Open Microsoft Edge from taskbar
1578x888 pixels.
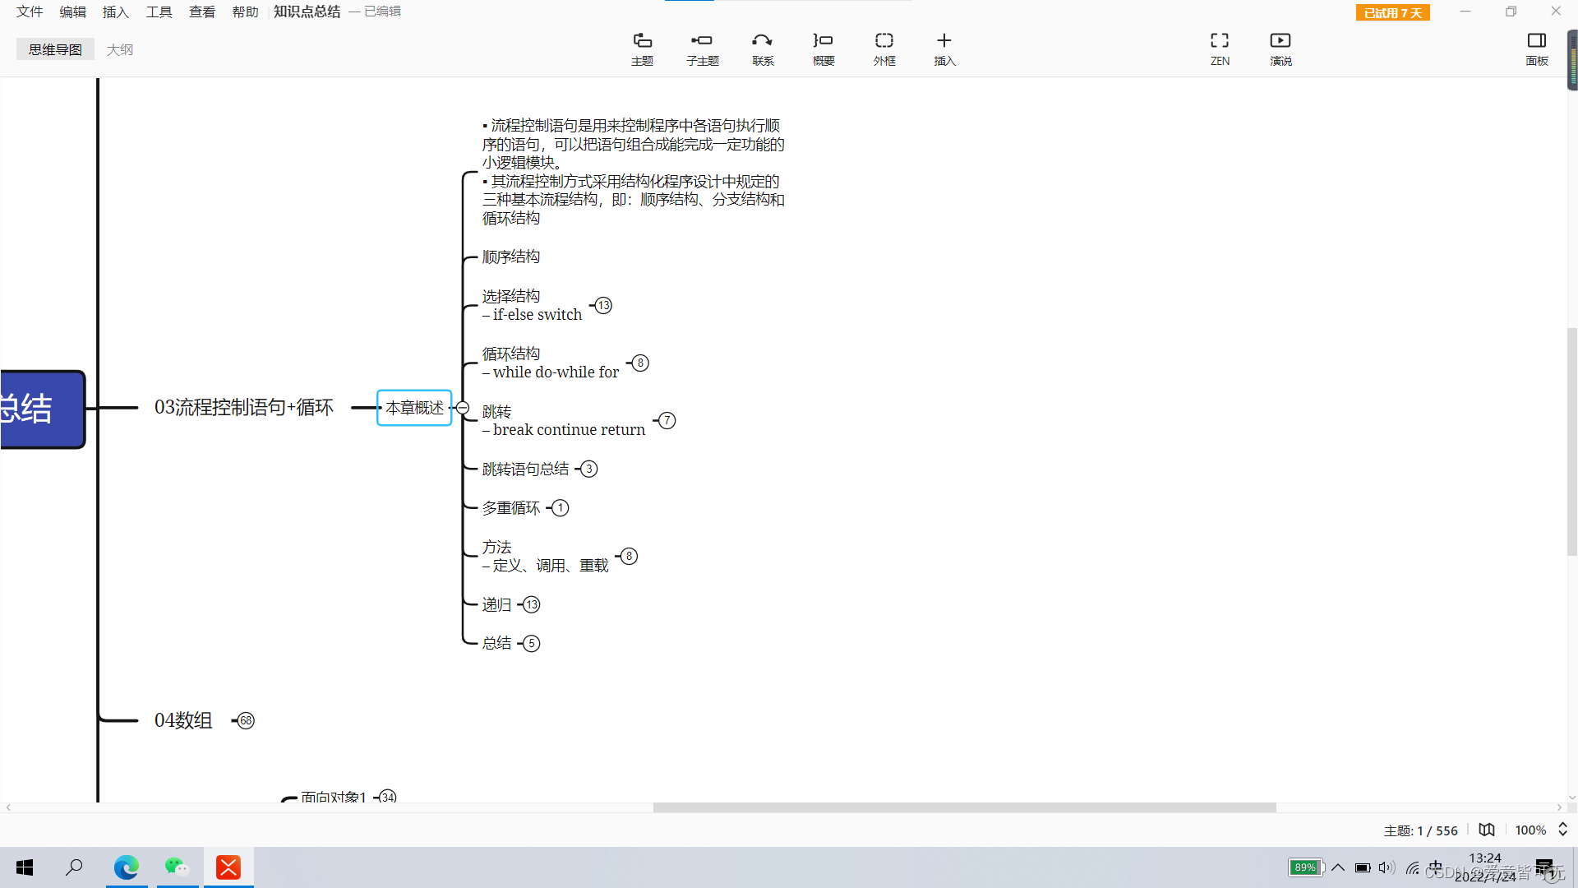pyautogui.click(x=127, y=867)
